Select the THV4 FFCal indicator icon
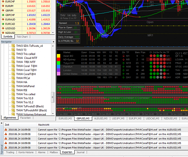The height and width of the screenshot is (157, 188). pyautogui.click(x=13, y=78)
